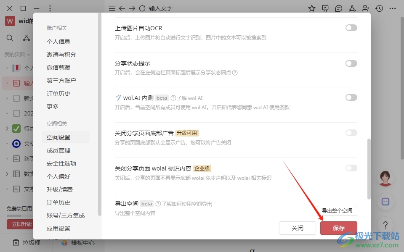Click the help icon beside 分享状态圆点
This screenshot has height=252, width=404.
[235, 73]
